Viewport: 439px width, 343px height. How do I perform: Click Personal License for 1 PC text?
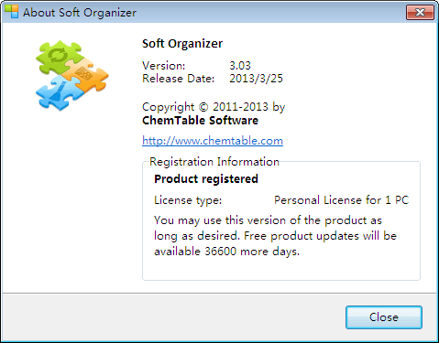(341, 200)
